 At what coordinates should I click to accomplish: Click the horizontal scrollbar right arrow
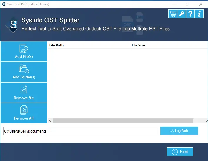207,120
